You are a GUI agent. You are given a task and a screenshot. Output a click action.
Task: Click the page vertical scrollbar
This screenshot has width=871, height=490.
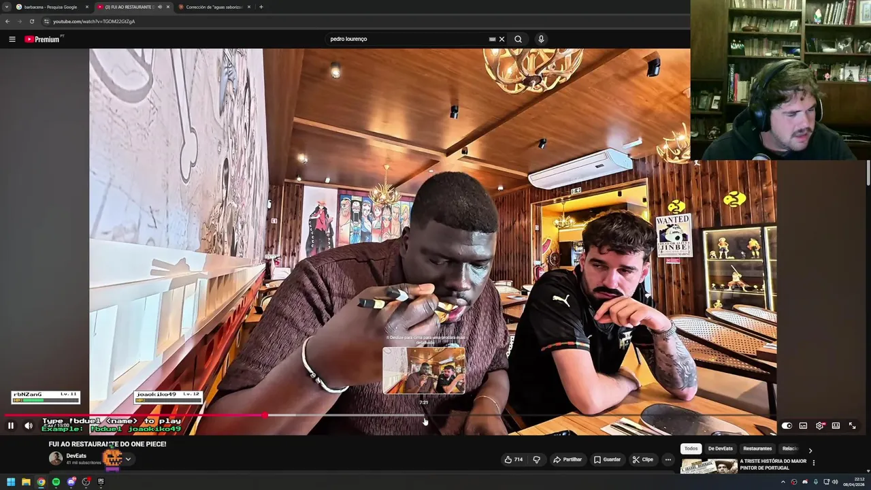pyautogui.click(x=868, y=174)
